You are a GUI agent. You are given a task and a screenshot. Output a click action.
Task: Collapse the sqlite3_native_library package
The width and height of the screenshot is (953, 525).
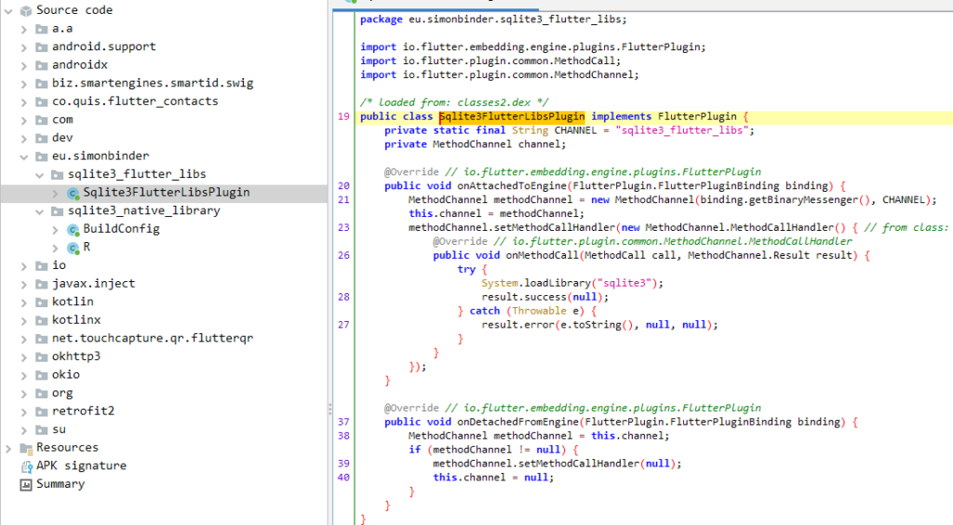click(40, 211)
